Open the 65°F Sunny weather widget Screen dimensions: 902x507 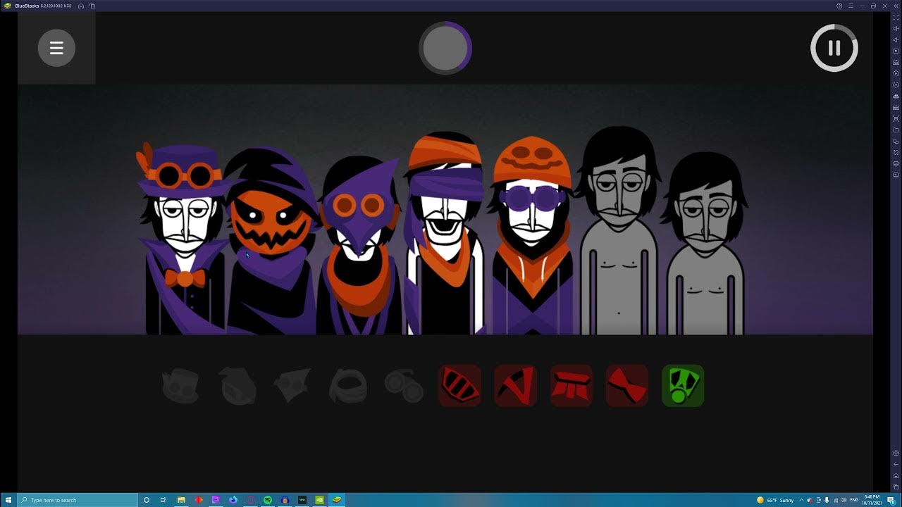(775, 500)
